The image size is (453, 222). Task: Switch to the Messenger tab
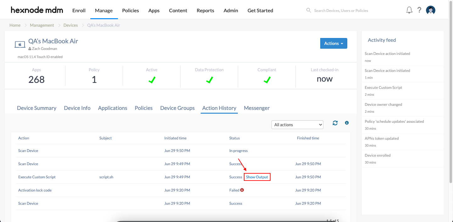(257, 108)
